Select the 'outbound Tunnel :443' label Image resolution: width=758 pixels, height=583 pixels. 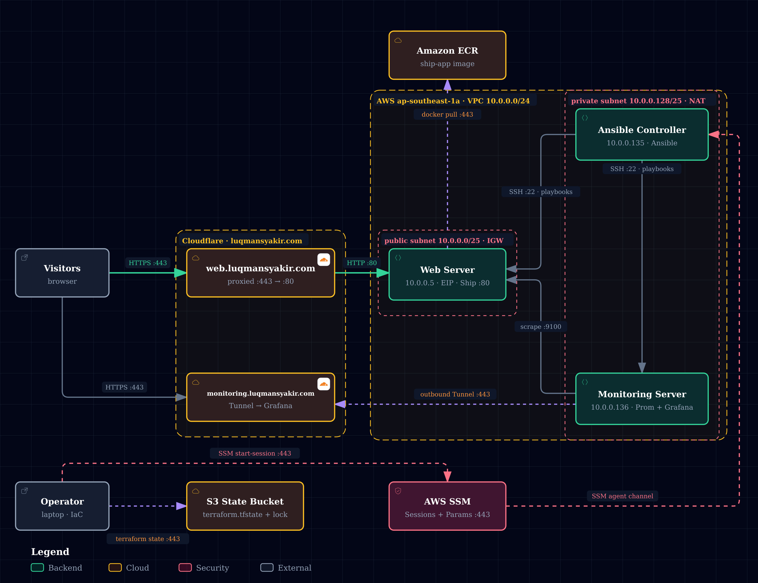455,394
